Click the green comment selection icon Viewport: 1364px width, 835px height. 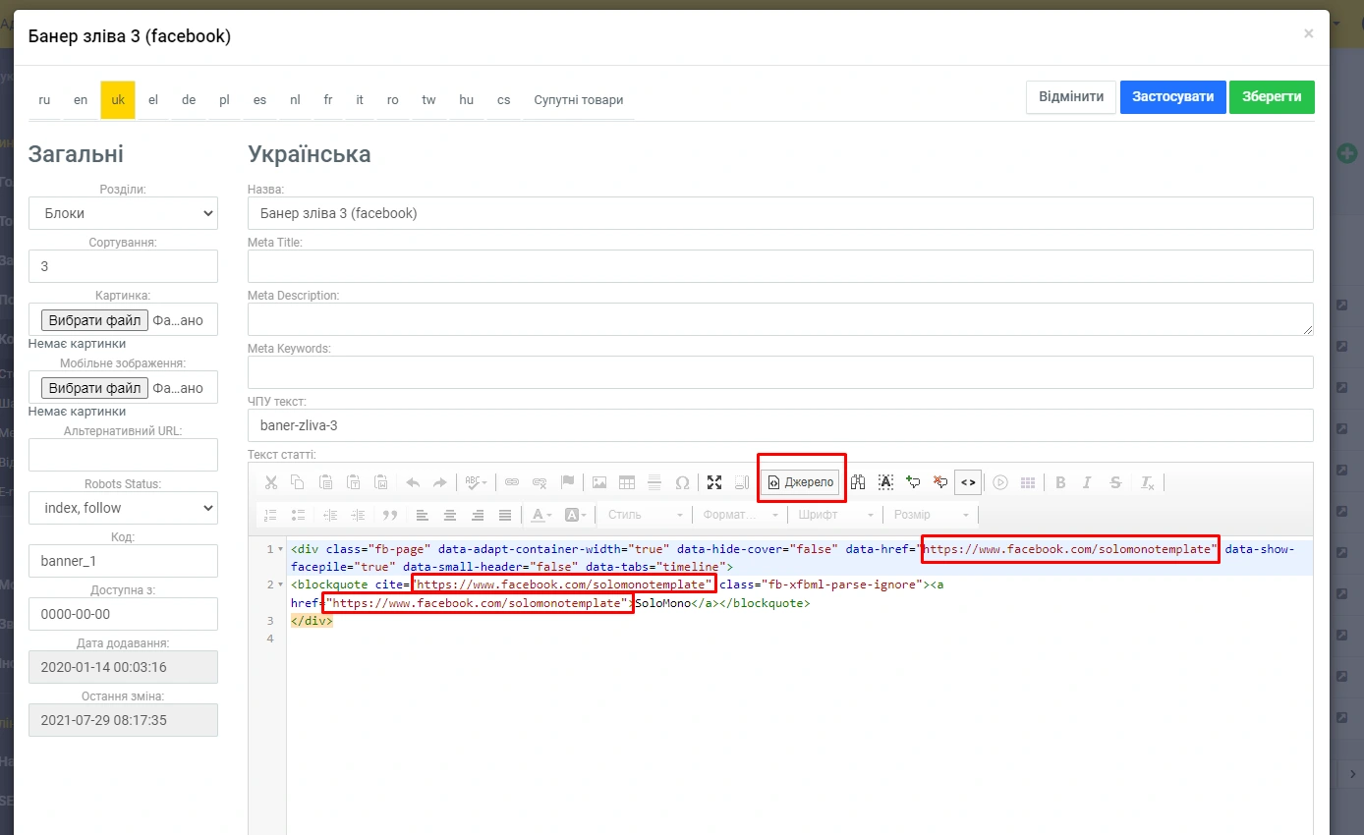click(913, 482)
